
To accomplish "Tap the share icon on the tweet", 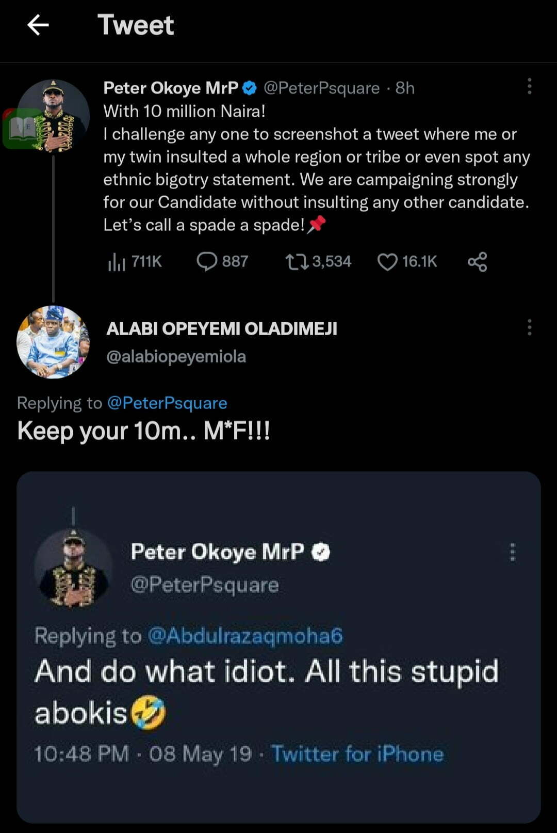I will tap(477, 262).
